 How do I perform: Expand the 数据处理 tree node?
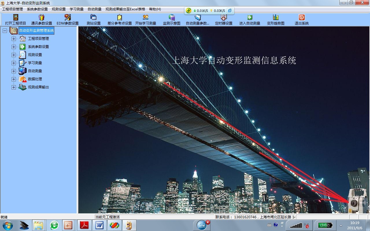click(14, 79)
